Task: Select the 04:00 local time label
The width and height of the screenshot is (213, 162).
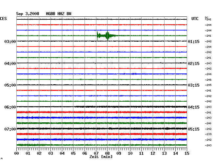Action: (10, 64)
